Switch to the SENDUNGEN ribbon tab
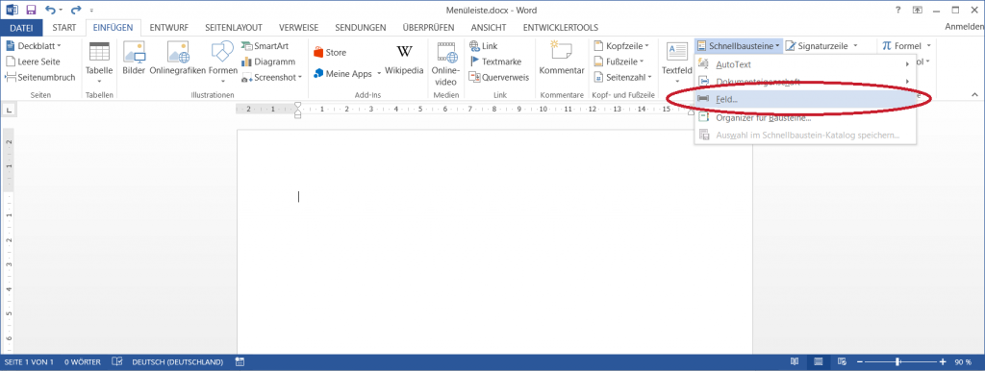Screen dimensions: 985x371 click(x=360, y=28)
